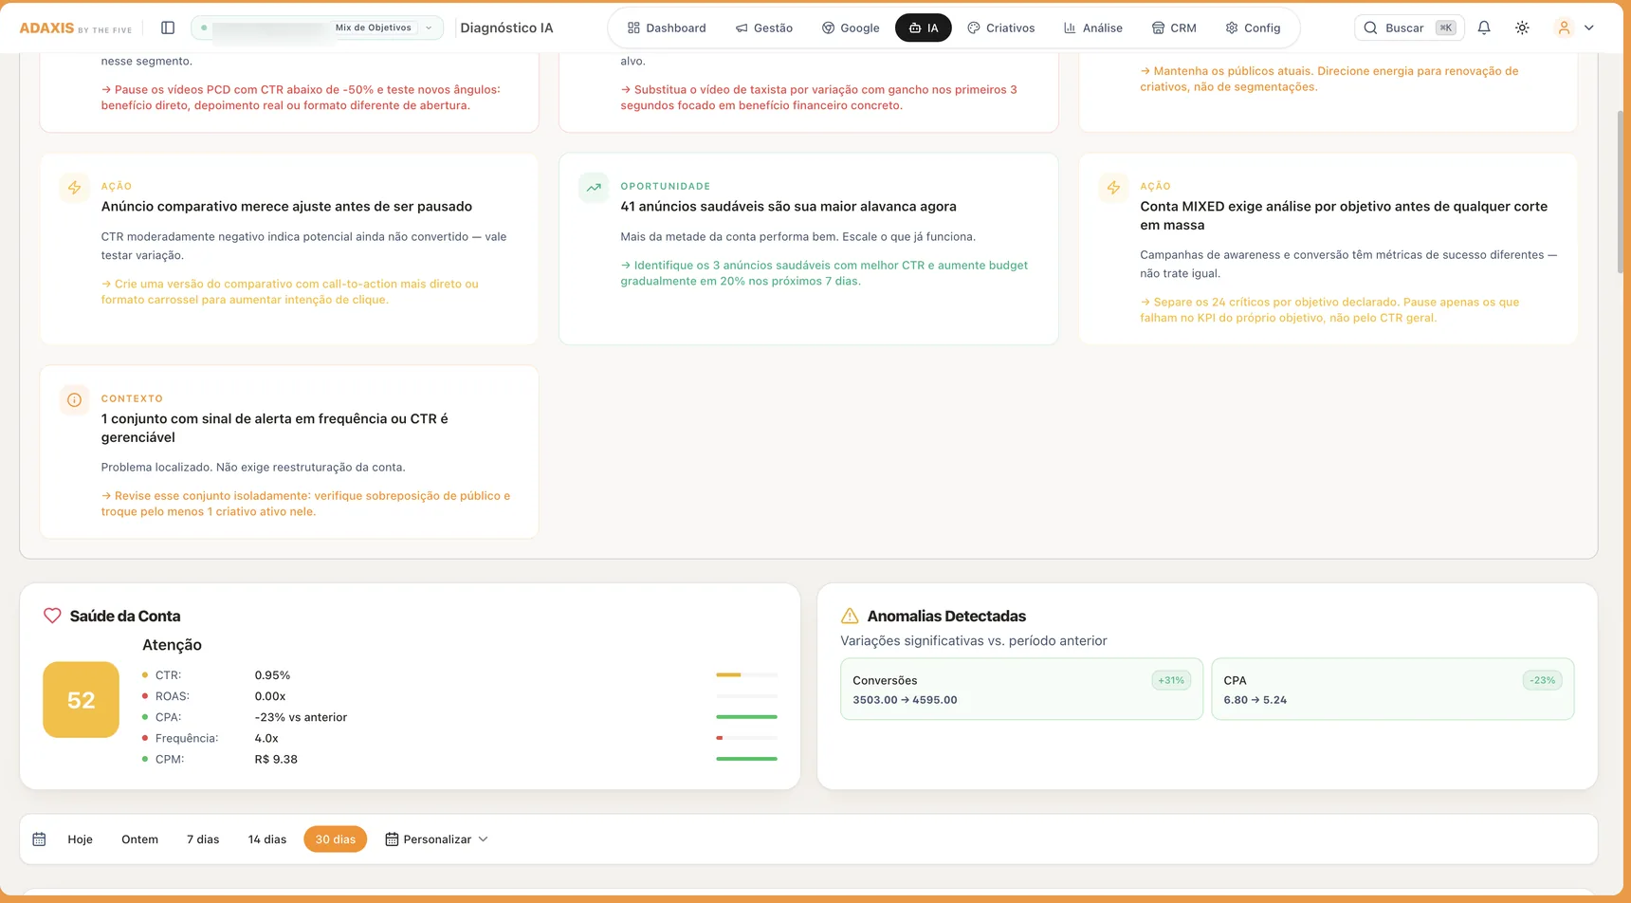Viewport: 1631px width, 903px height.
Task: Click the CPA progress bar
Action: 746,716
